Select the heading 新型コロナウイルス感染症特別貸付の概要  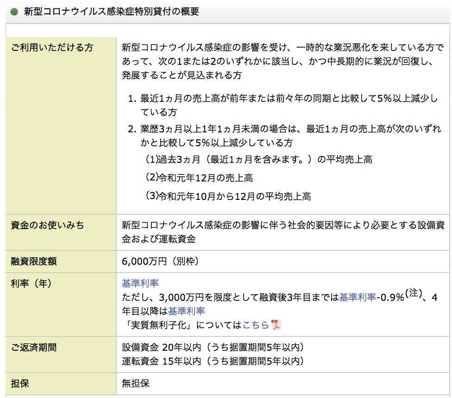pos(111,12)
